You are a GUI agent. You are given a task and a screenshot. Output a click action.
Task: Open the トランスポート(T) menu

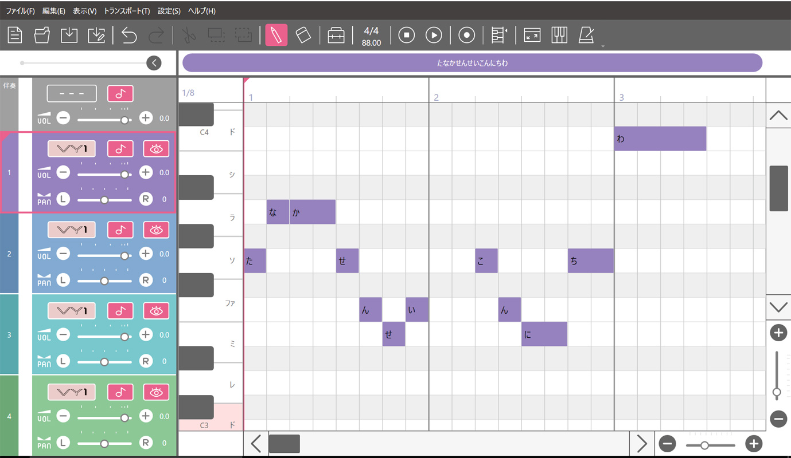(127, 11)
